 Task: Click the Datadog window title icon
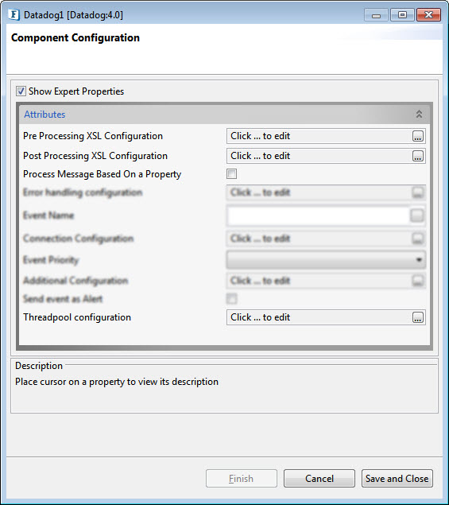tap(14, 15)
